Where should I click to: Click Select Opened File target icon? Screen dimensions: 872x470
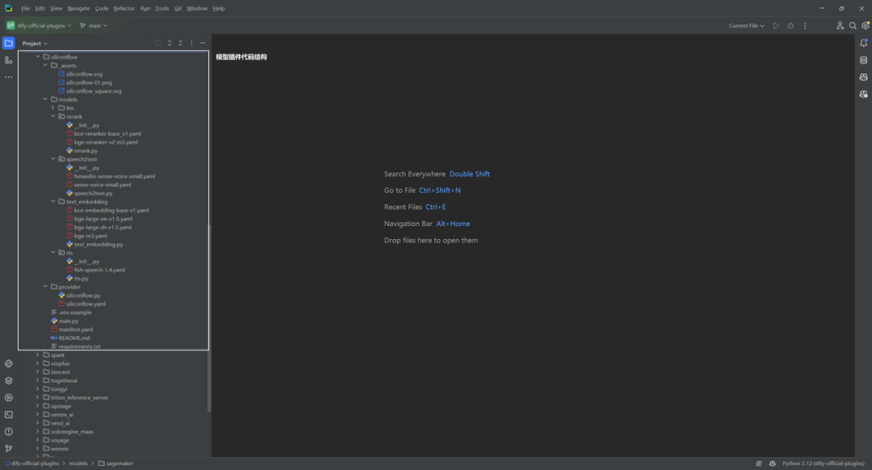point(158,43)
